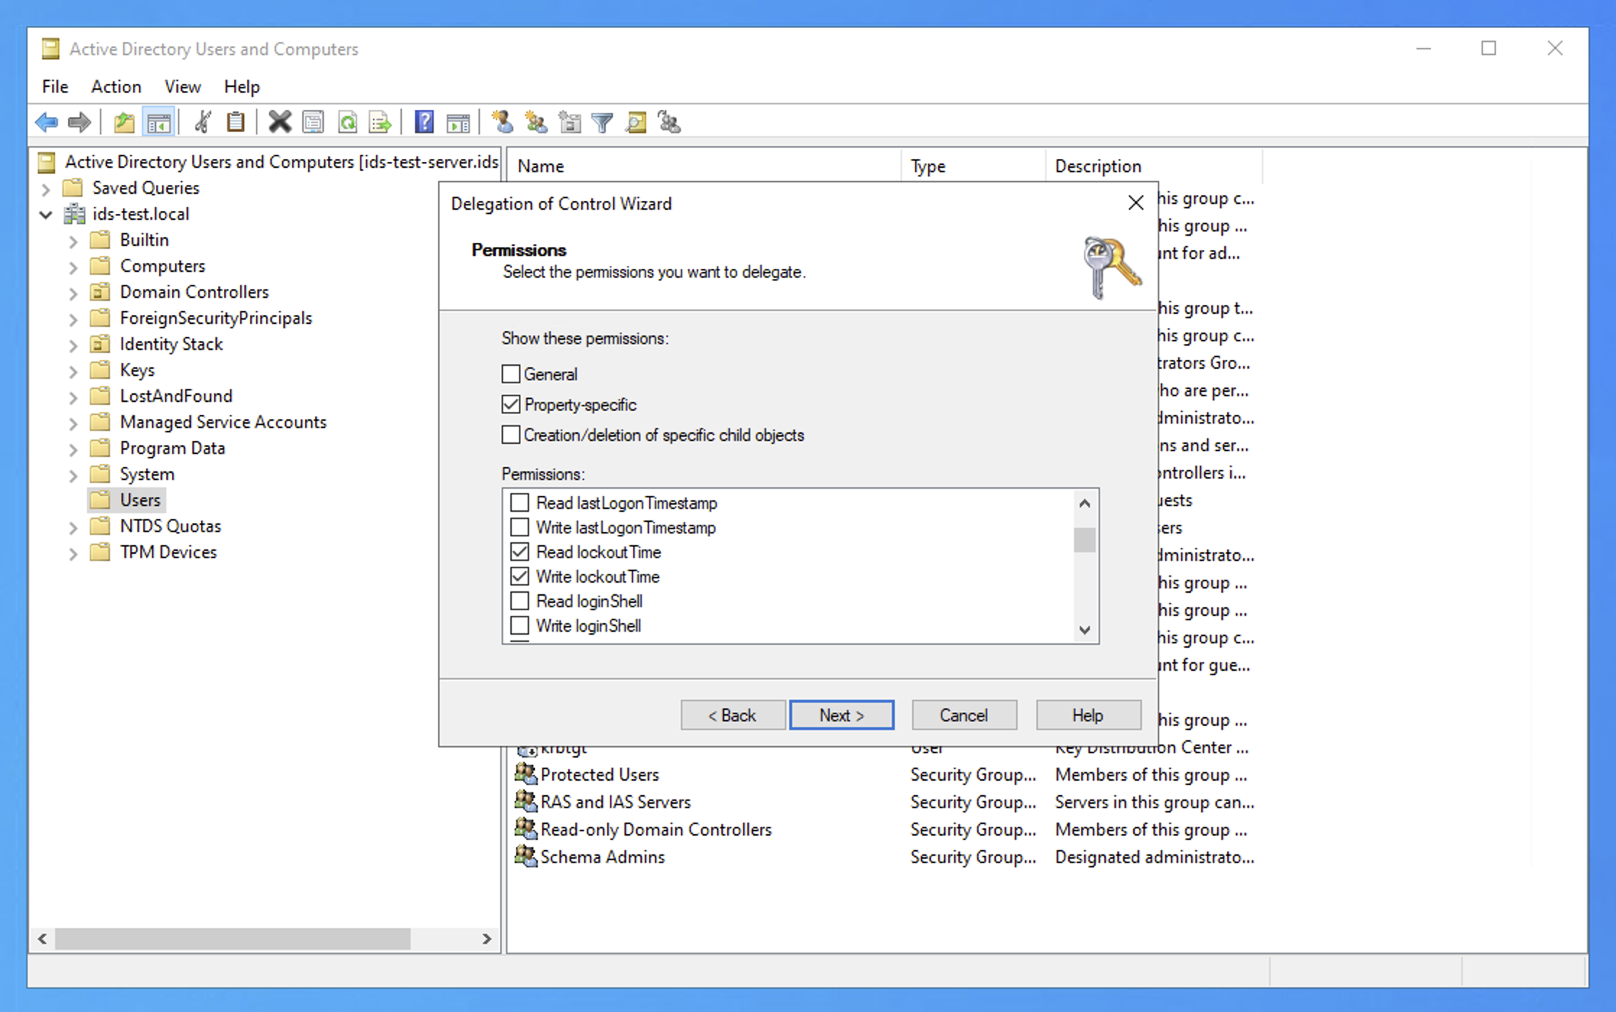Viewport: 1616px width, 1012px height.
Task: Uncheck the Read lockoutTime permission
Action: coord(520,552)
